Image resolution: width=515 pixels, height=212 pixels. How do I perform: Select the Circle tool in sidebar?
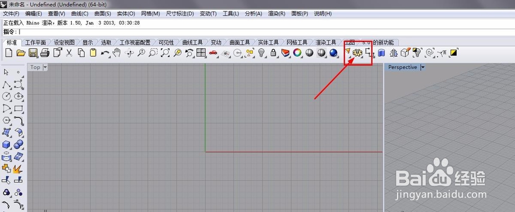coord(6,97)
